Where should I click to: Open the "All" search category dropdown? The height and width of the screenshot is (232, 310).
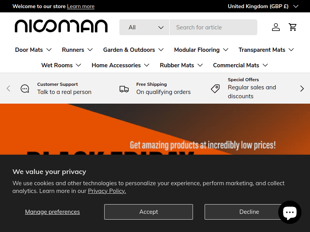[x=144, y=27]
